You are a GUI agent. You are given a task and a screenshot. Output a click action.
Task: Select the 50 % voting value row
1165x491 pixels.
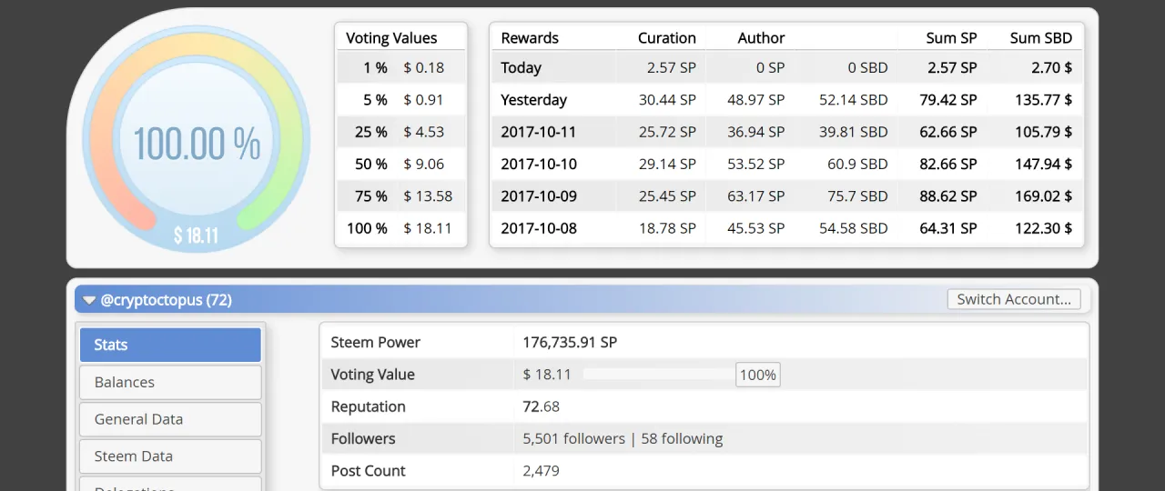pos(400,164)
